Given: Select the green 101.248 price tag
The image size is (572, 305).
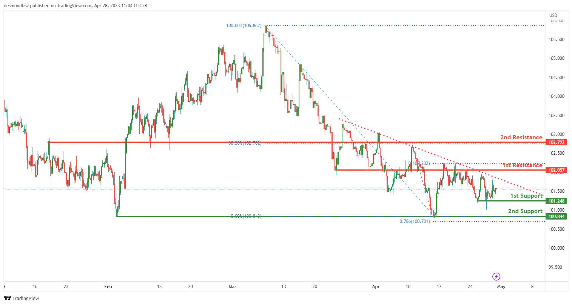Looking at the screenshot, I should tap(557, 201).
